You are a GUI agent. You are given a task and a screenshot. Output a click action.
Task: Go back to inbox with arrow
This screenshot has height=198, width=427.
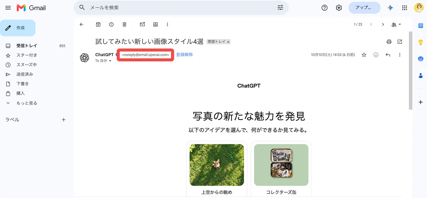point(81,24)
